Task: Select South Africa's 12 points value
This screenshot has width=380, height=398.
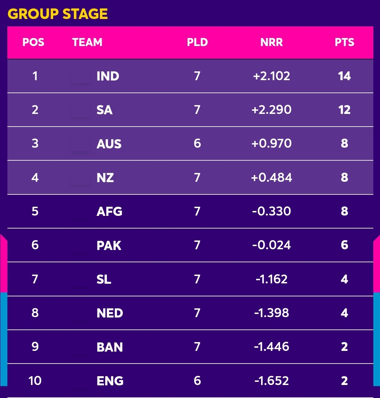Action: pyautogui.click(x=344, y=110)
